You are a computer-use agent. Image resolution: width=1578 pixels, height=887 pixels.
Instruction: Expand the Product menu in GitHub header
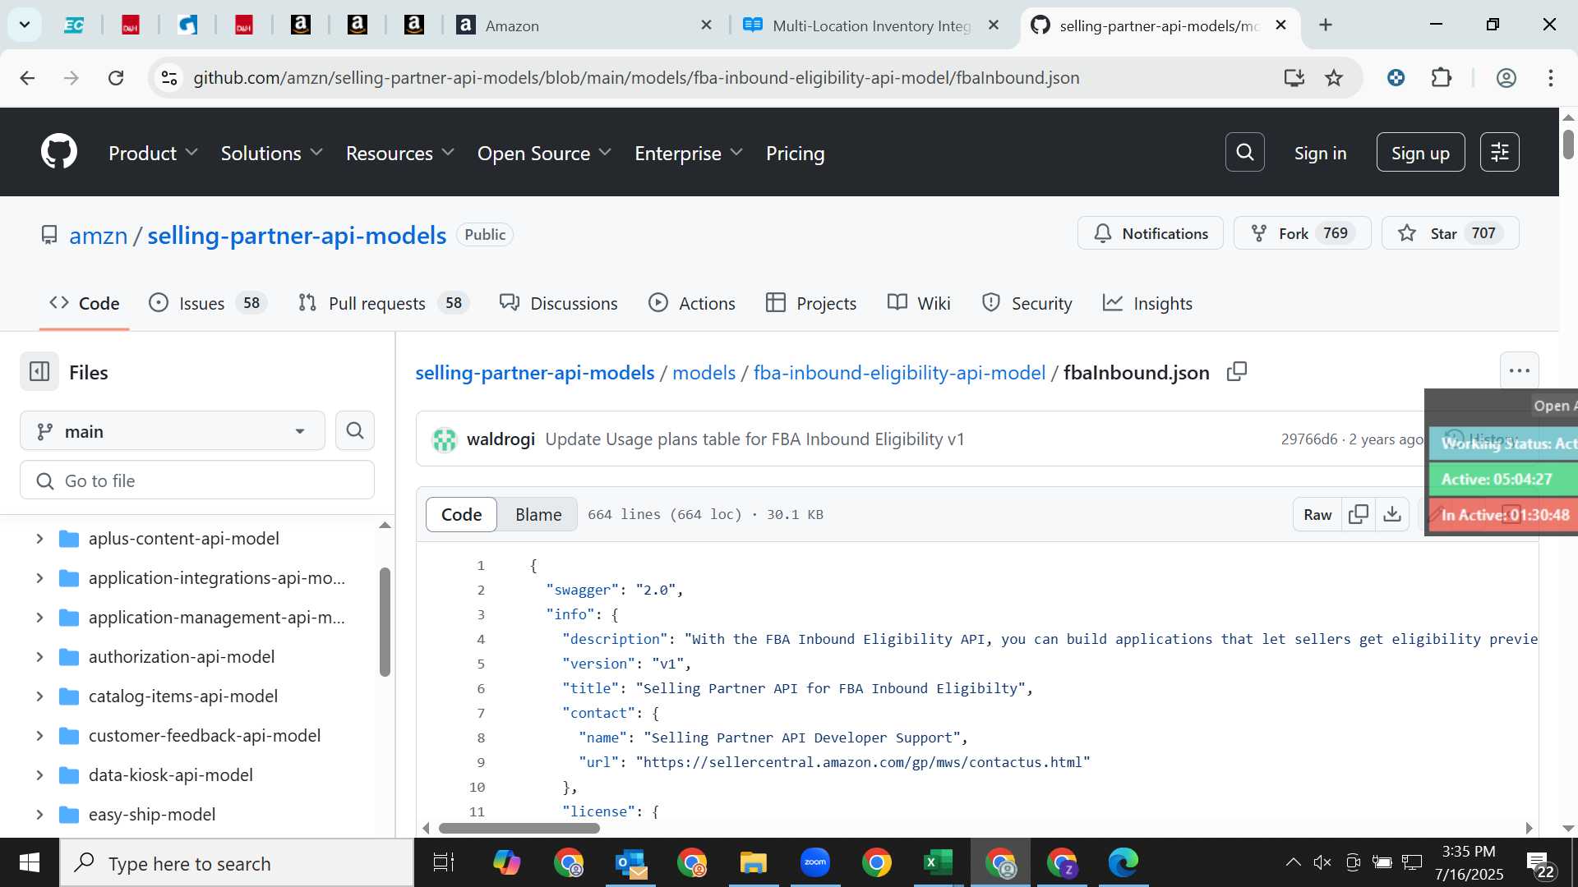pyautogui.click(x=153, y=153)
